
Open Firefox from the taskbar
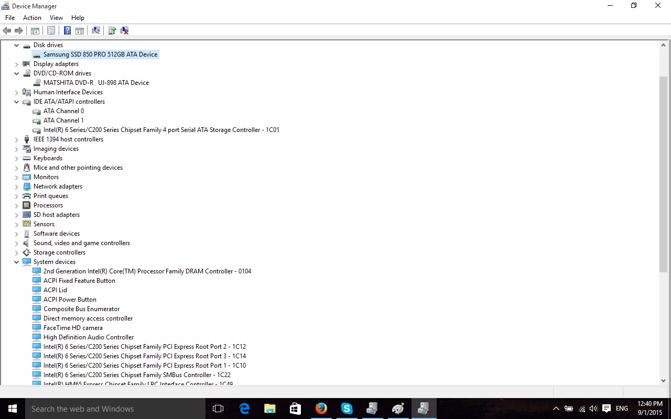coord(321,409)
